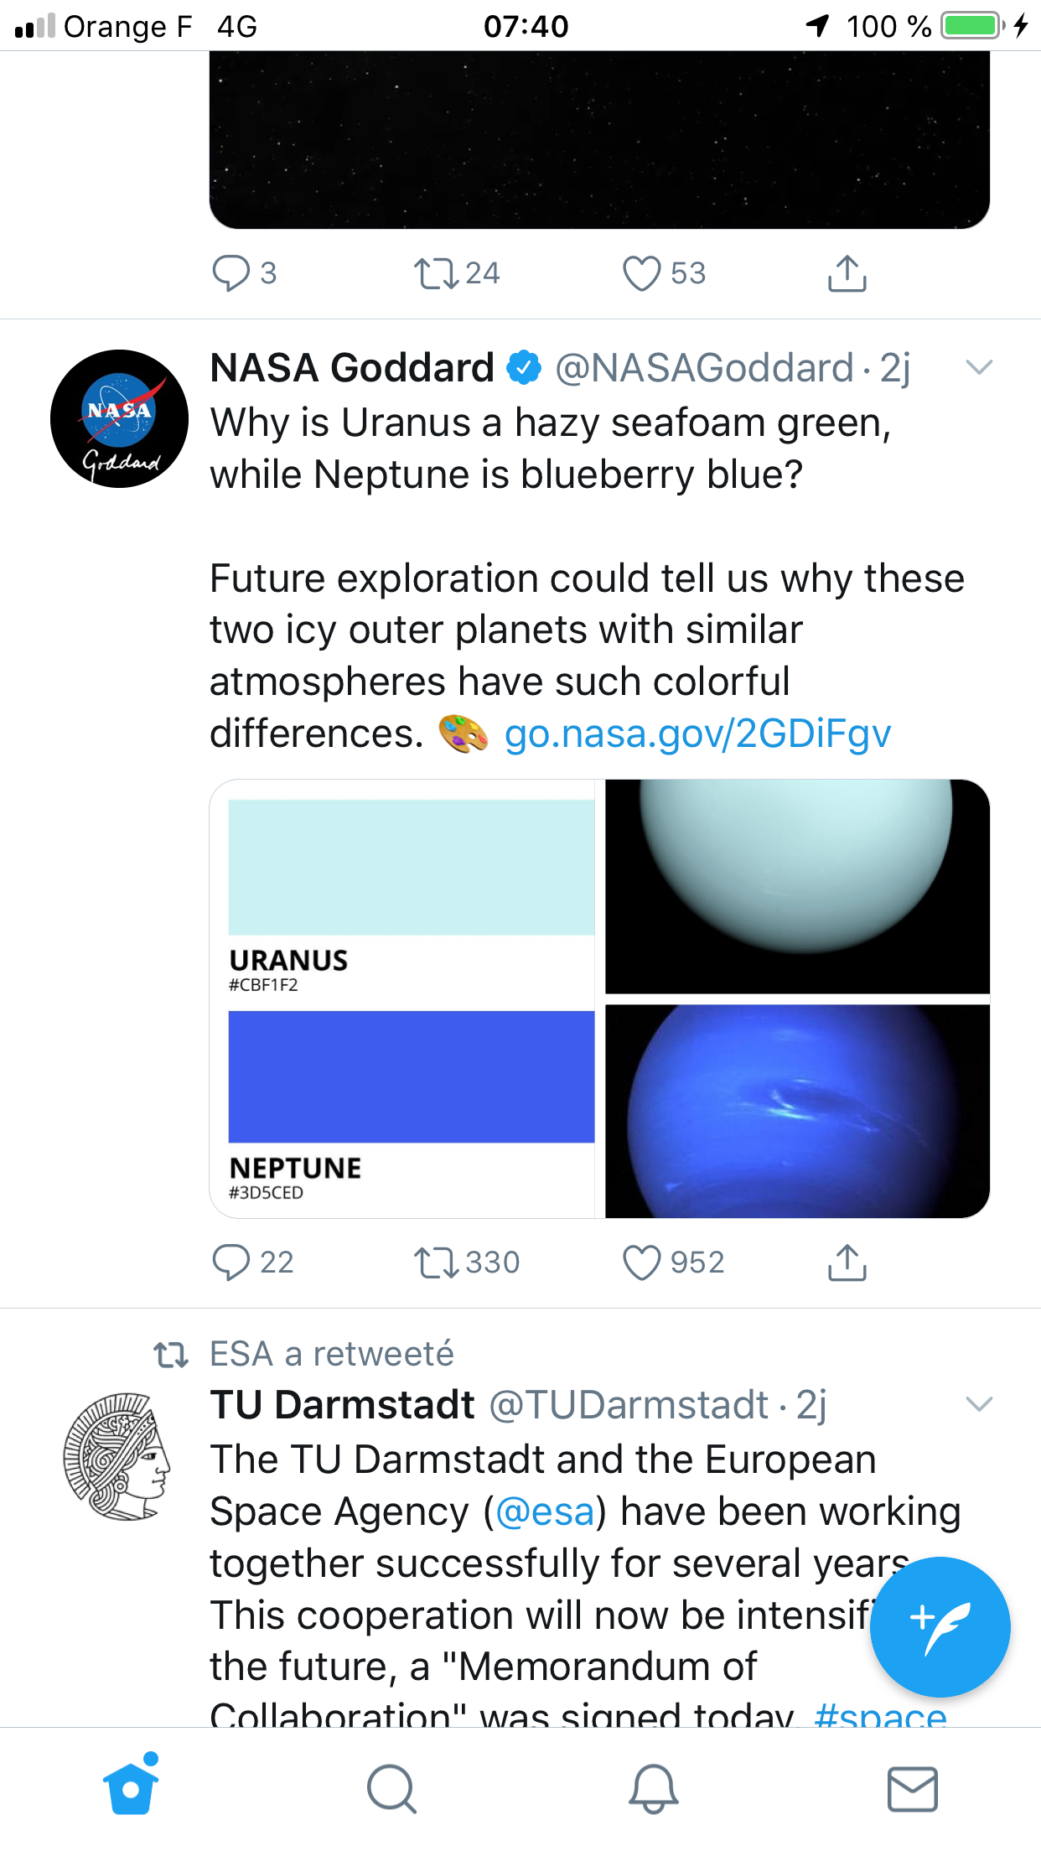
Task: Open the Notifications bell tab
Action: 653,1789
